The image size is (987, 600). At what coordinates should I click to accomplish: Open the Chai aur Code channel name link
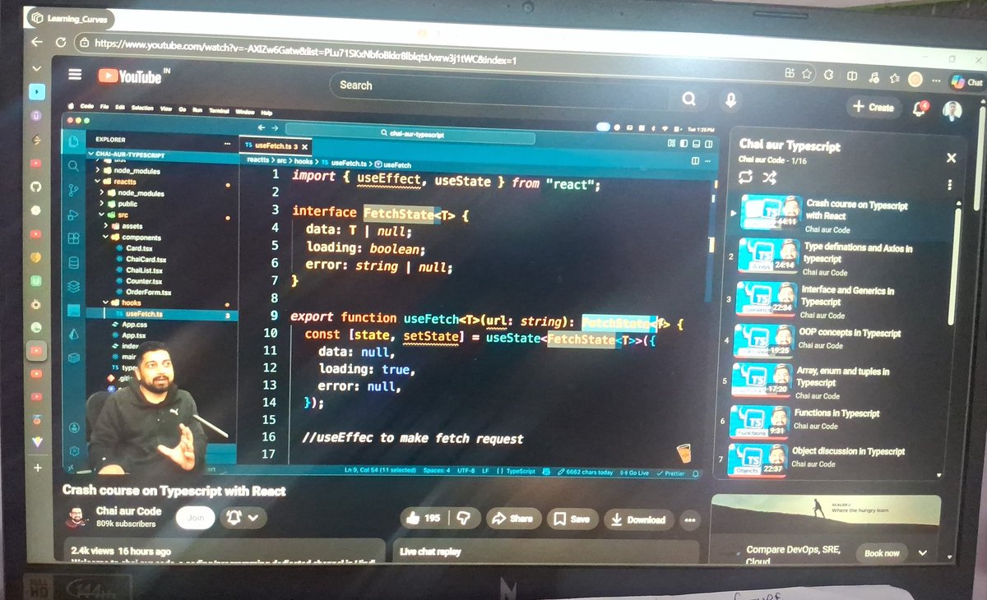tap(128, 511)
